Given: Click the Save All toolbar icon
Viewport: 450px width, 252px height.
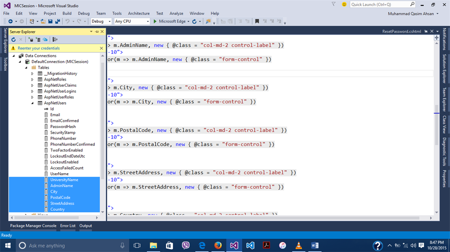Looking at the screenshot, I should (58, 21).
